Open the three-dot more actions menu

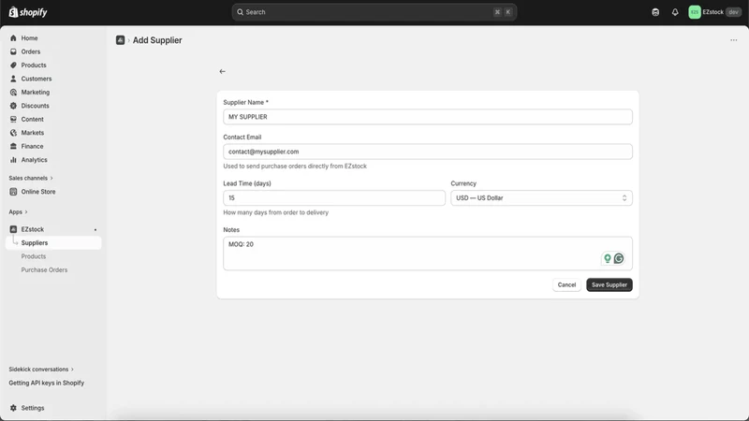(x=734, y=40)
